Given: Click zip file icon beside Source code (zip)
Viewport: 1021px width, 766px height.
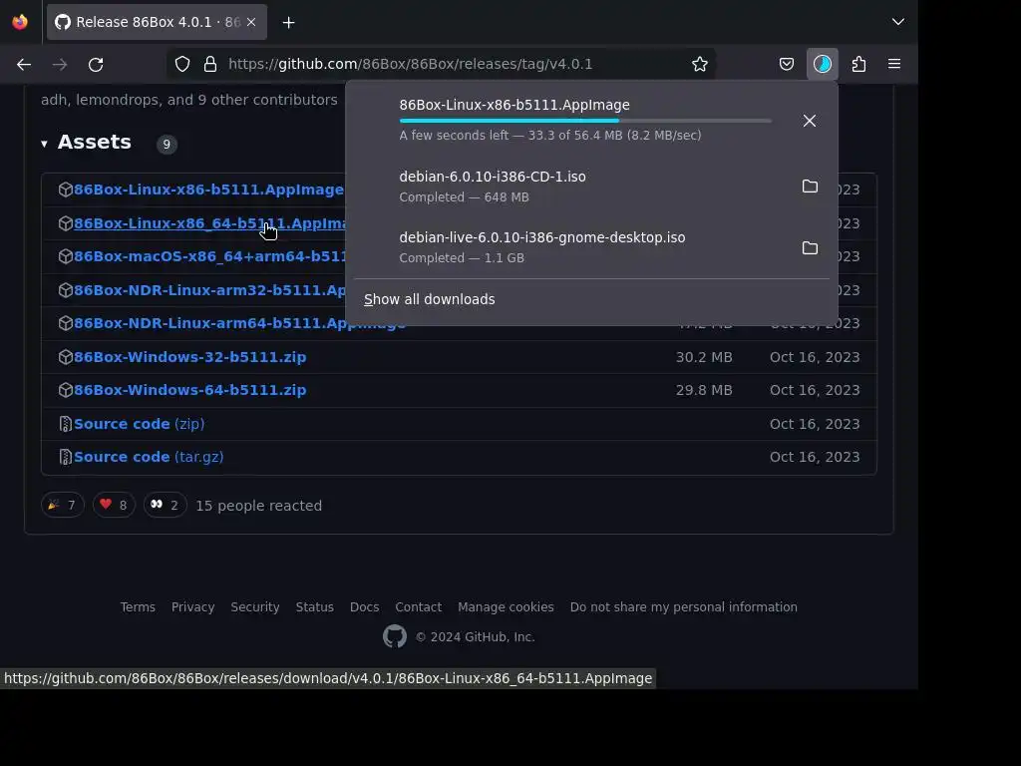Looking at the screenshot, I should pyautogui.click(x=65, y=424).
